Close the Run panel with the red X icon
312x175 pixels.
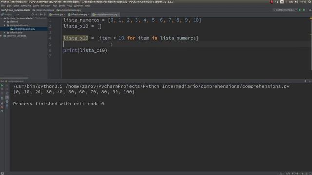(x=2, y=107)
